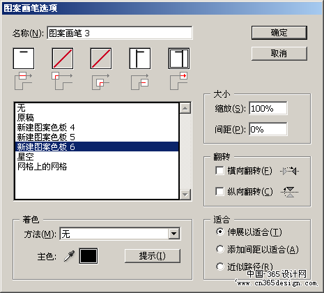Select 近似路径 radio option
This screenshot has width=324, height=293.
click(219, 266)
